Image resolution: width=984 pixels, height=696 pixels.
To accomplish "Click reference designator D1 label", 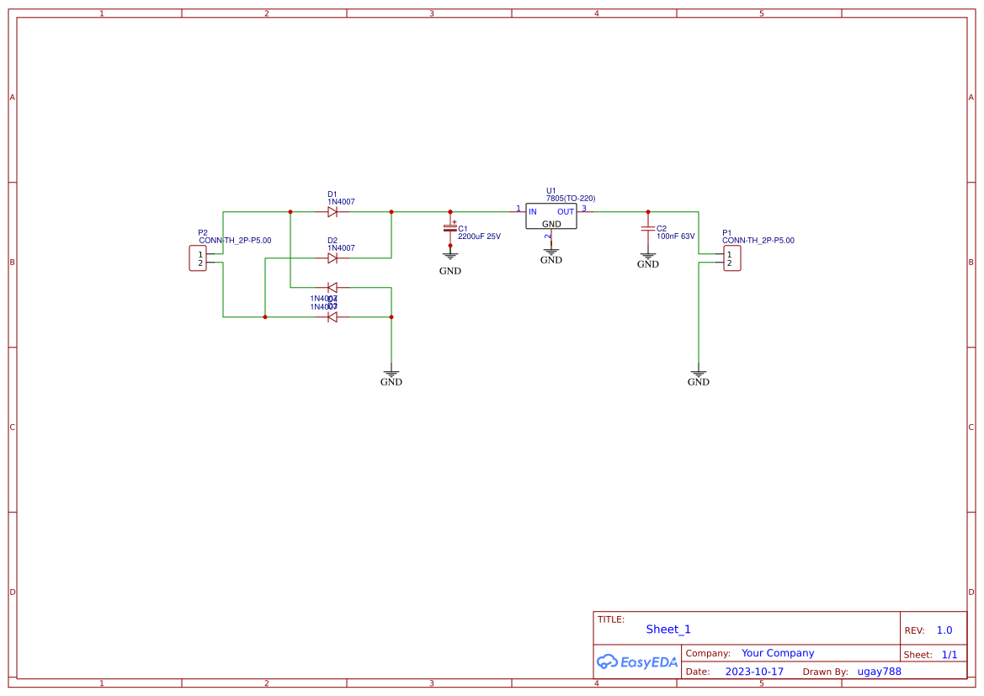I will coord(332,194).
